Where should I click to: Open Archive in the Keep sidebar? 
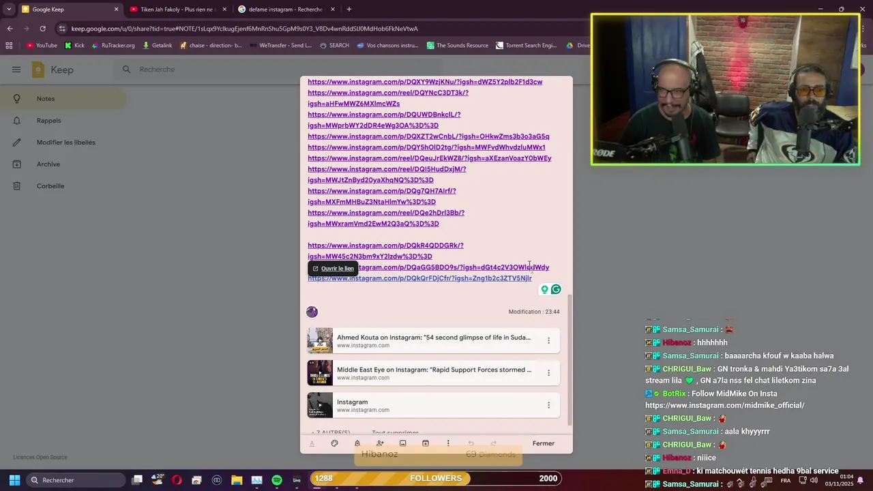[63, 164]
